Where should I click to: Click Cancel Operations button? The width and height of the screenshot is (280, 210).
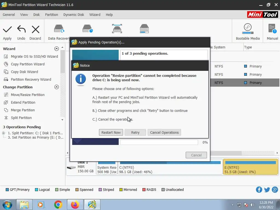coord(164,133)
